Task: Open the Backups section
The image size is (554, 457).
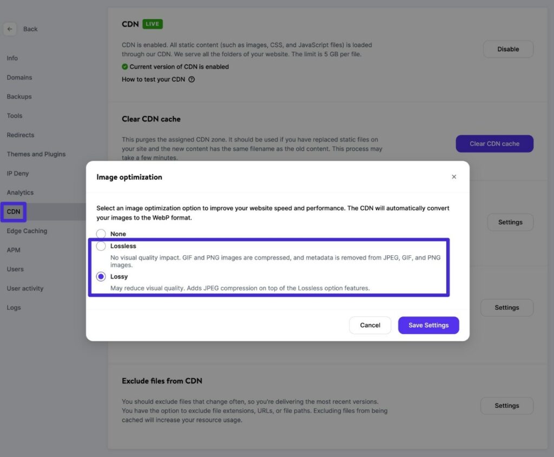Action: (19, 96)
